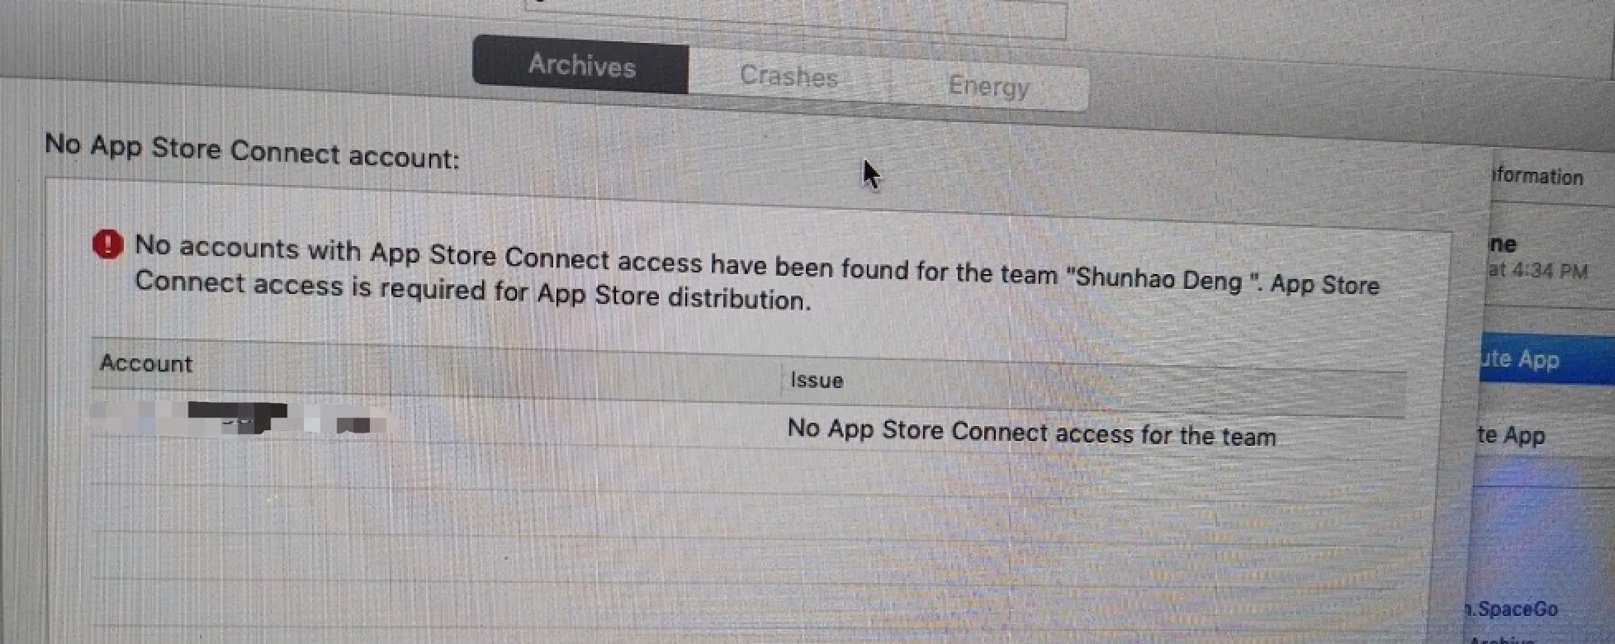Open the Crashes tab
This screenshot has width=1615, height=644.
click(789, 76)
